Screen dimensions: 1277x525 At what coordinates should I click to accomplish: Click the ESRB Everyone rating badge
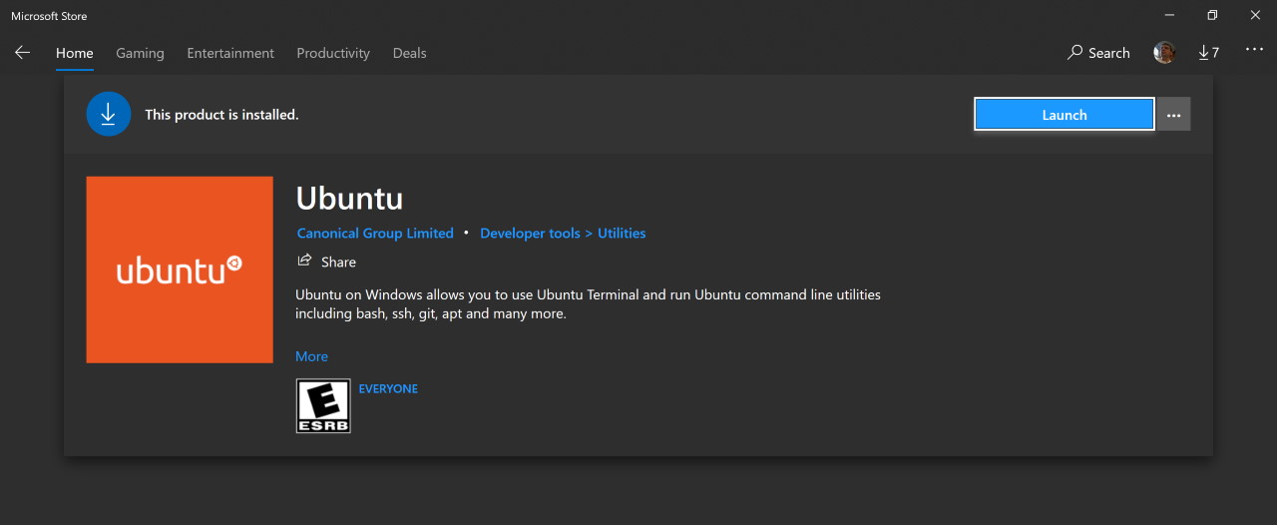pyautogui.click(x=323, y=405)
